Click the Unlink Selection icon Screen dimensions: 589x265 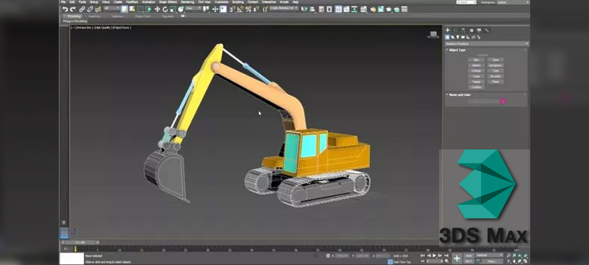90,9
